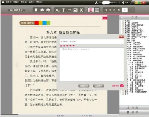The image size is (149, 117).
Task: Click the 进度 progress text in status bar
Action: [x=60, y=116]
